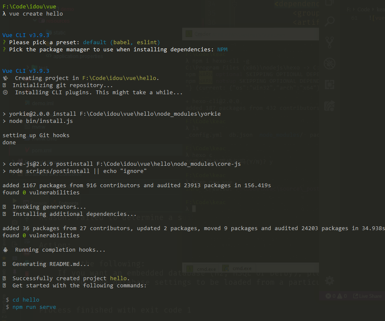Click the 'cd hello' command
The width and height of the screenshot is (385, 321).
click(x=26, y=300)
